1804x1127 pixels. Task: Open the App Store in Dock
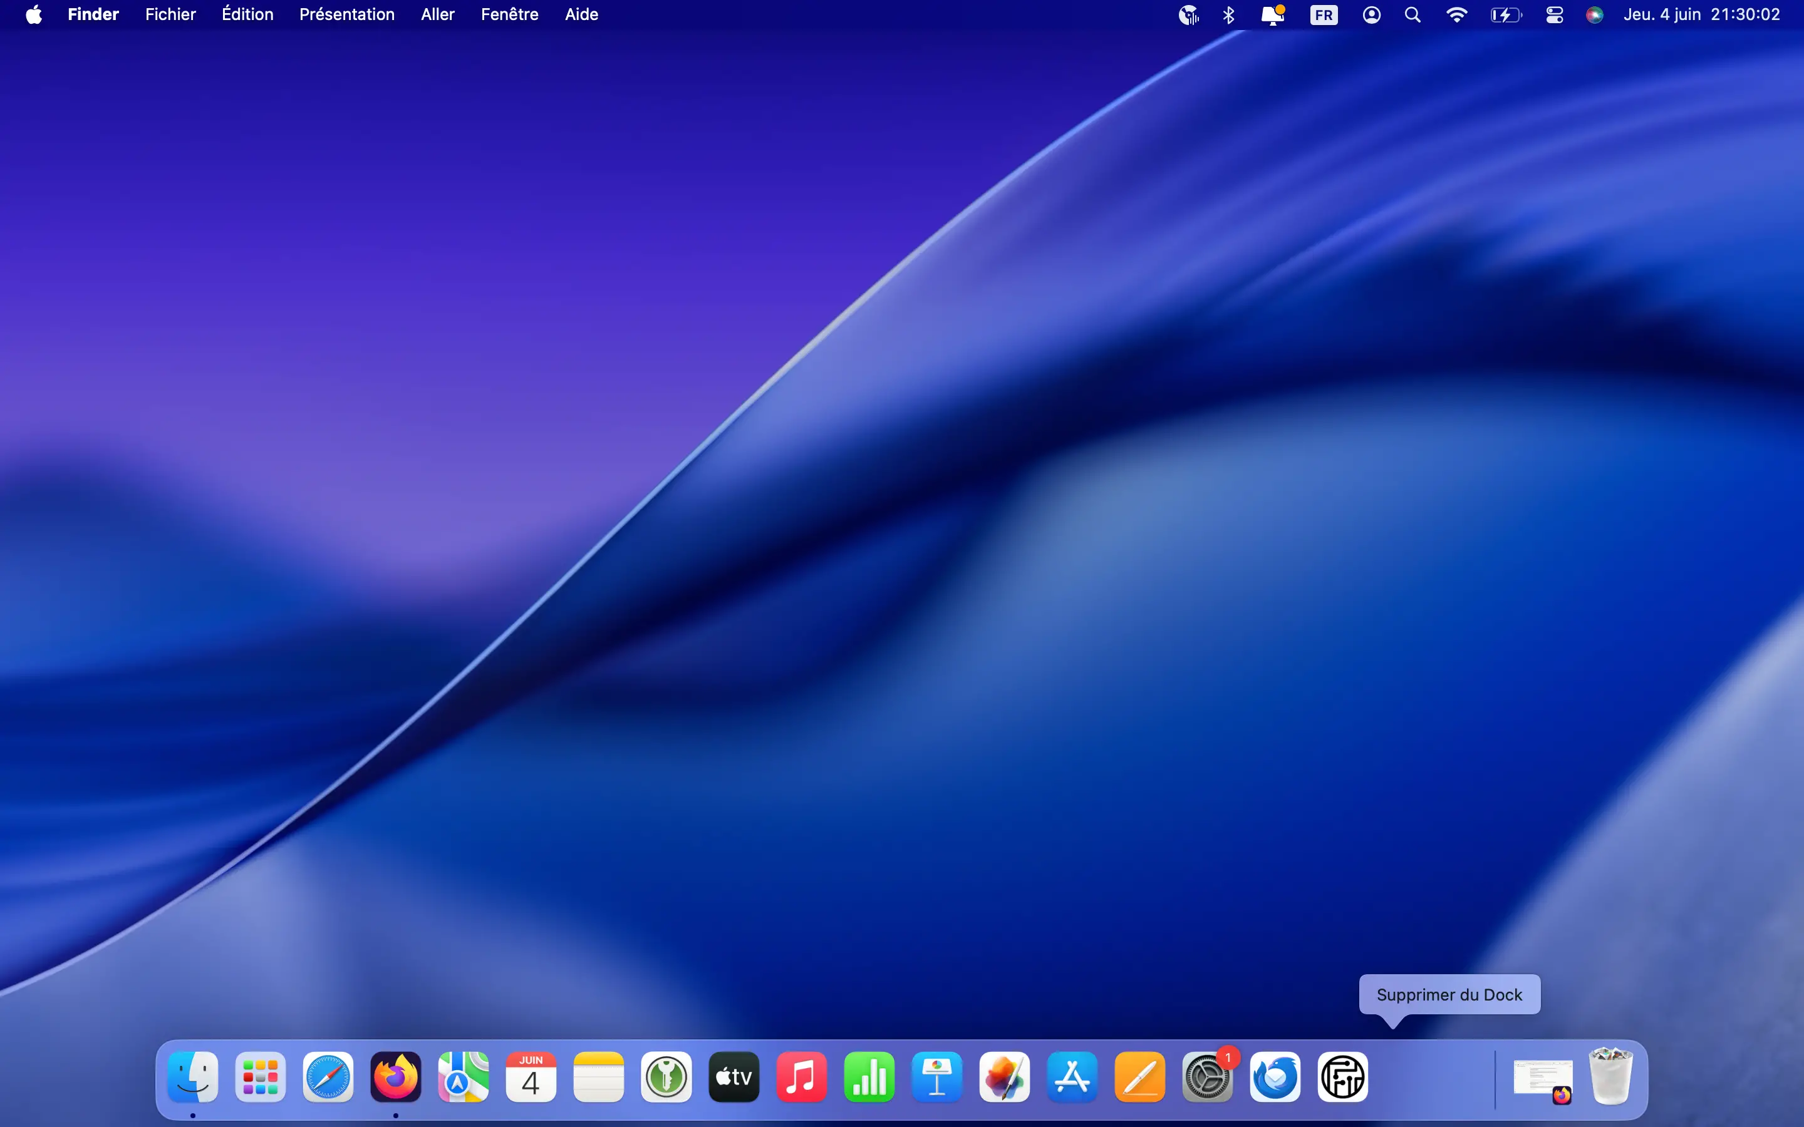tap(1072, 1076)
